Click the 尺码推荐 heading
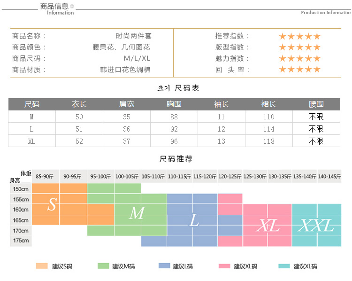The width and height of the screenshot is (352, 281). [x=176, y=159]
